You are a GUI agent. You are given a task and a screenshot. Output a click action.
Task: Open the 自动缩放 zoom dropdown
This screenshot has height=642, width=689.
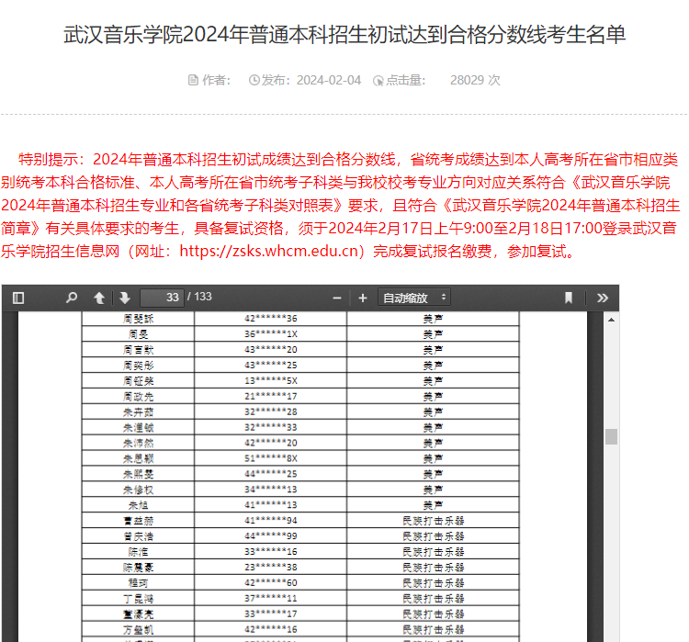tap(414, 298)
